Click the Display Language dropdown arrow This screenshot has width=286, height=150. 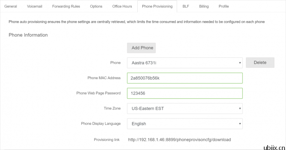pyautogui.click(x=240, y=124)
